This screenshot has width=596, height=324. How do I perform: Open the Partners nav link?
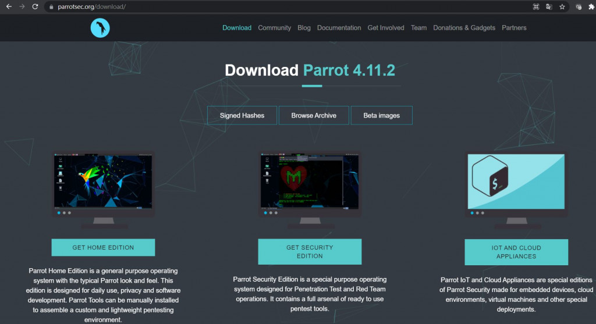click(514, 28)
